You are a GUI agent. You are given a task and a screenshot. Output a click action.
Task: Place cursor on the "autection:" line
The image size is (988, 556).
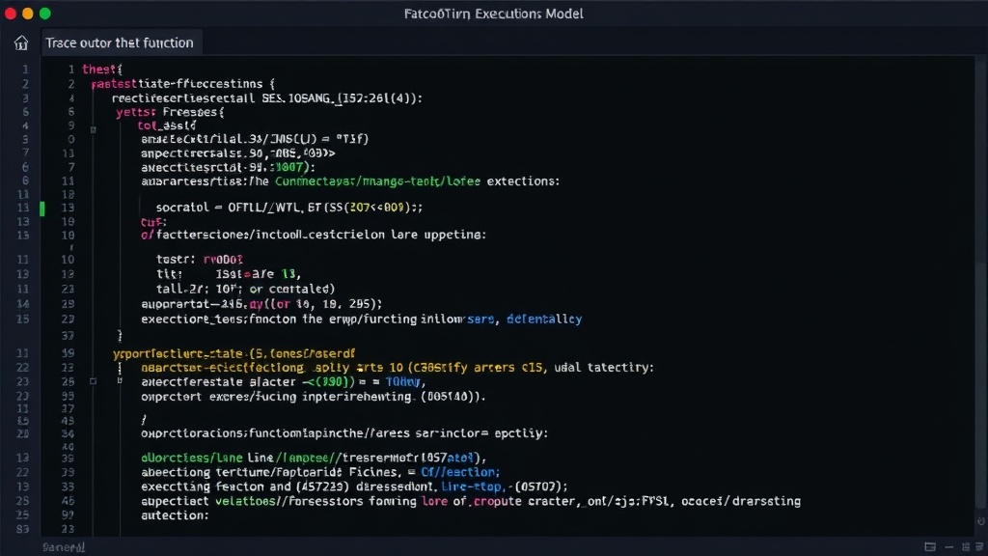coord(175,515)
